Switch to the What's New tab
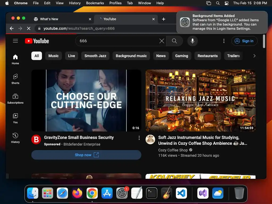This screenshot has width=272, height=204. pos(62,19)
